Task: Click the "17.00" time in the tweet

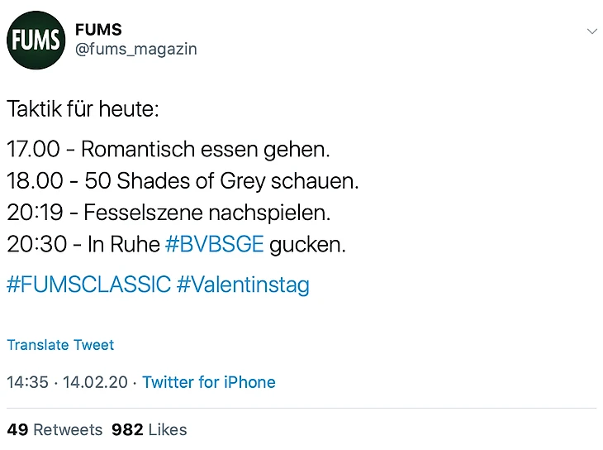Action: coord(33,150)
